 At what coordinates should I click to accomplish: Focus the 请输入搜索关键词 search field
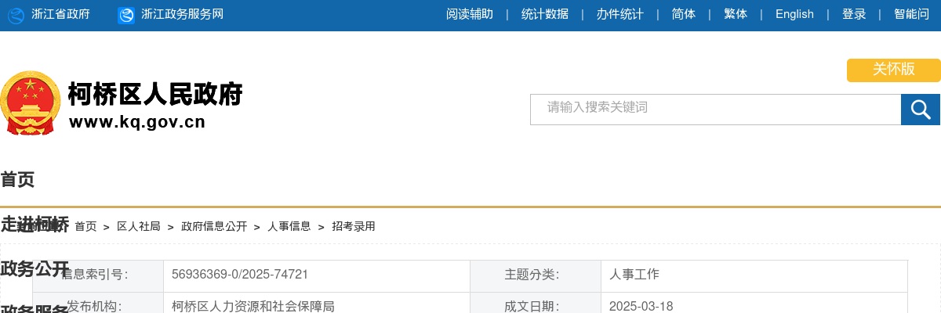click(715, 110)
